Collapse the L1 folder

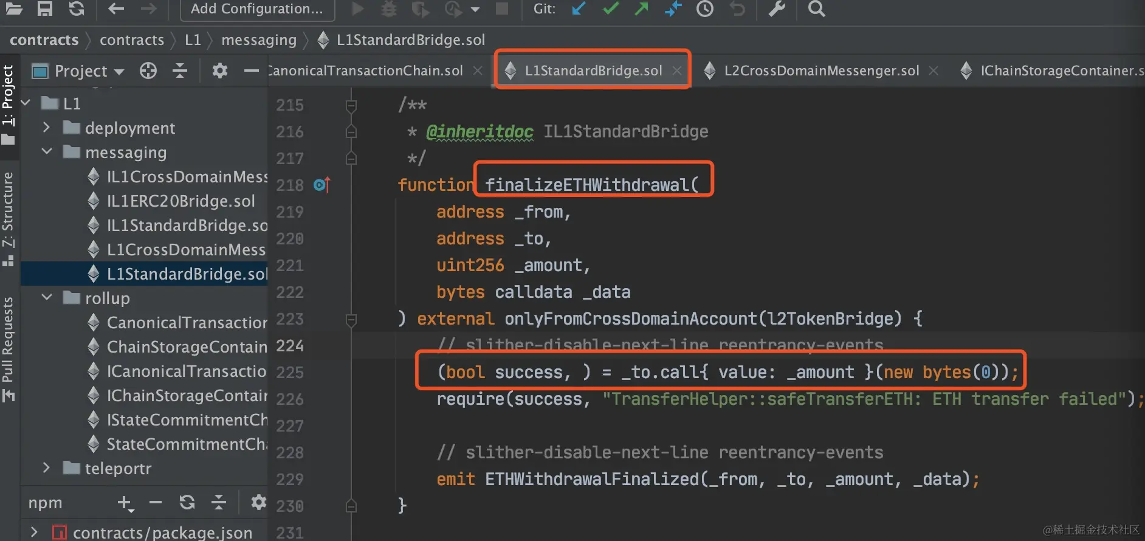tap(26, 103)
